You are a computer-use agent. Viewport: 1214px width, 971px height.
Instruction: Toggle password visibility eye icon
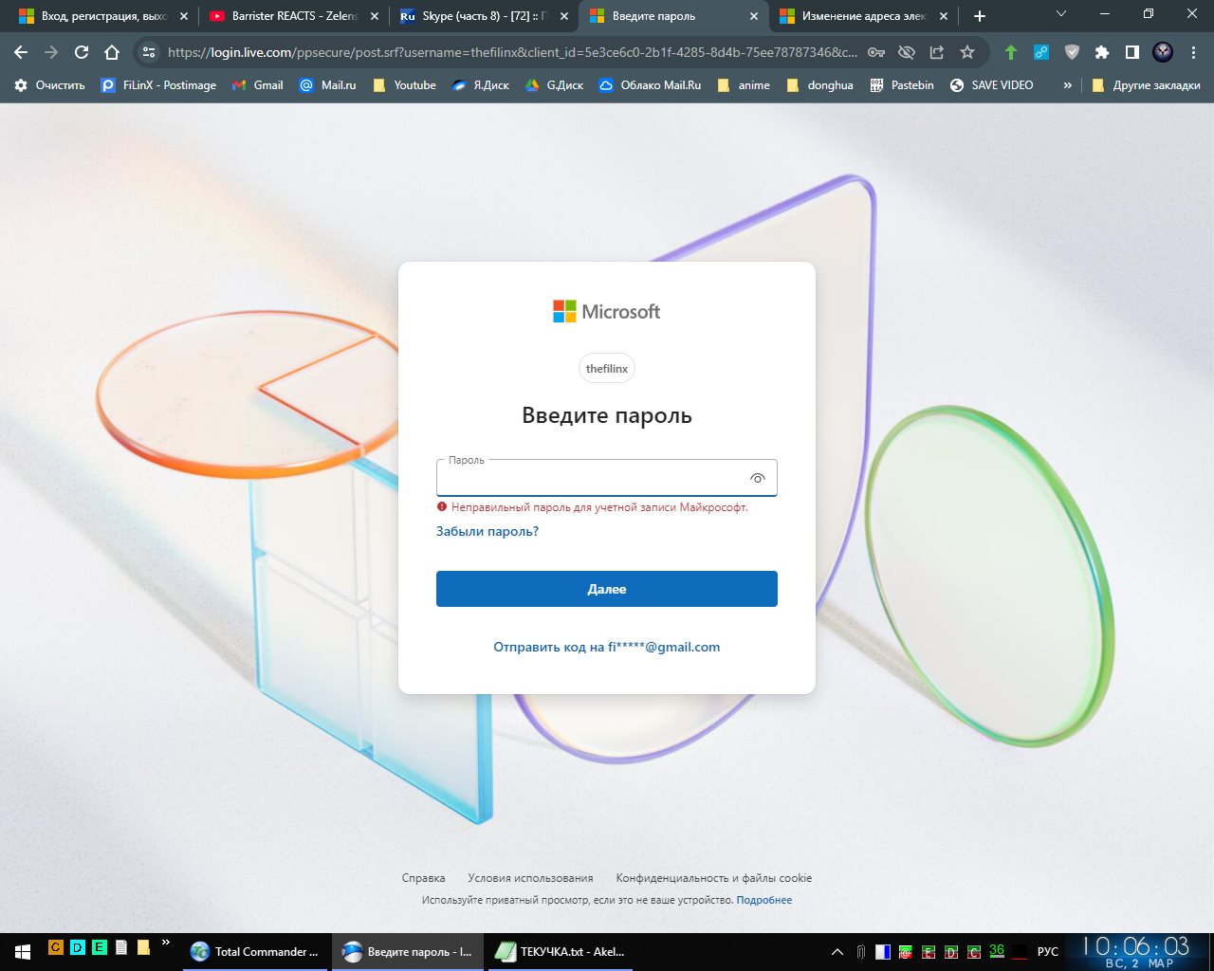[757, 478]
